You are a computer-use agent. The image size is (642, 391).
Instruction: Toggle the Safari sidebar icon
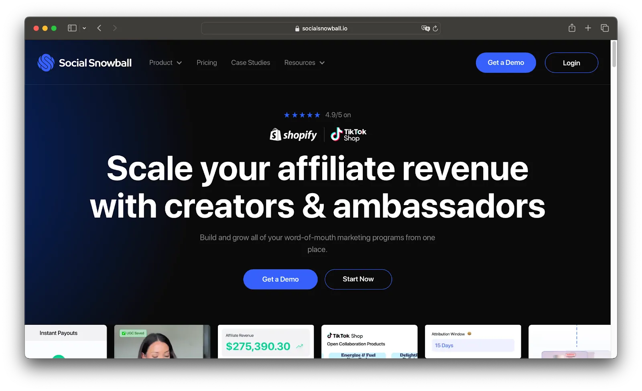[x=72, y=28]
